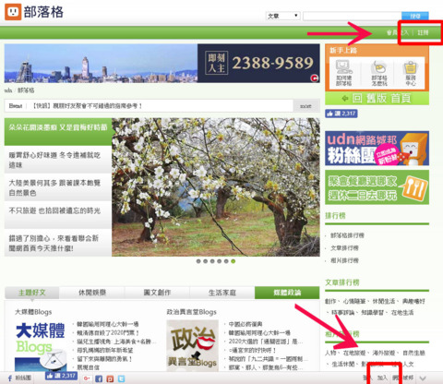
Task: Click the Facebook share icon in bottom bar
Action: tap(99, 378)
